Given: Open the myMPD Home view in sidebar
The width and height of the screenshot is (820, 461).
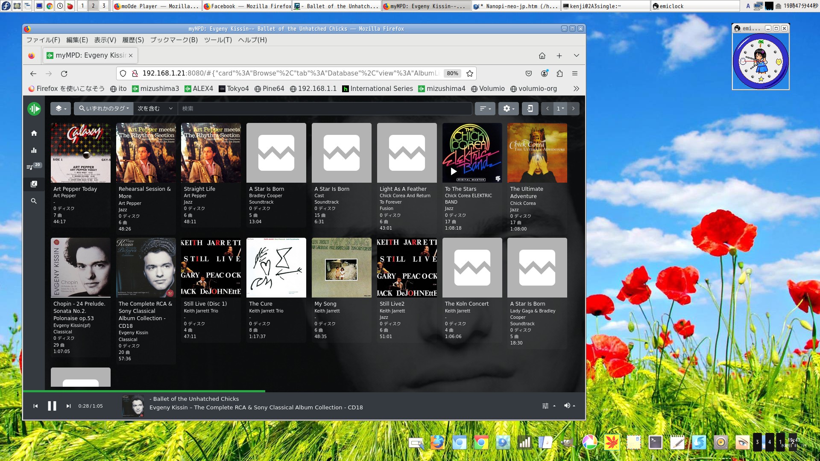Looking at the screenshot, I should click(34, 133).
